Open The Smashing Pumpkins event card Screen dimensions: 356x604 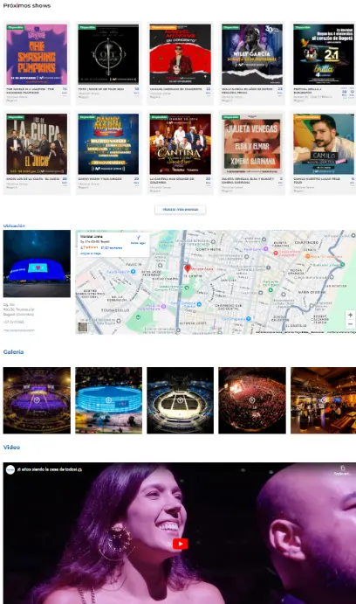point(37,62)
